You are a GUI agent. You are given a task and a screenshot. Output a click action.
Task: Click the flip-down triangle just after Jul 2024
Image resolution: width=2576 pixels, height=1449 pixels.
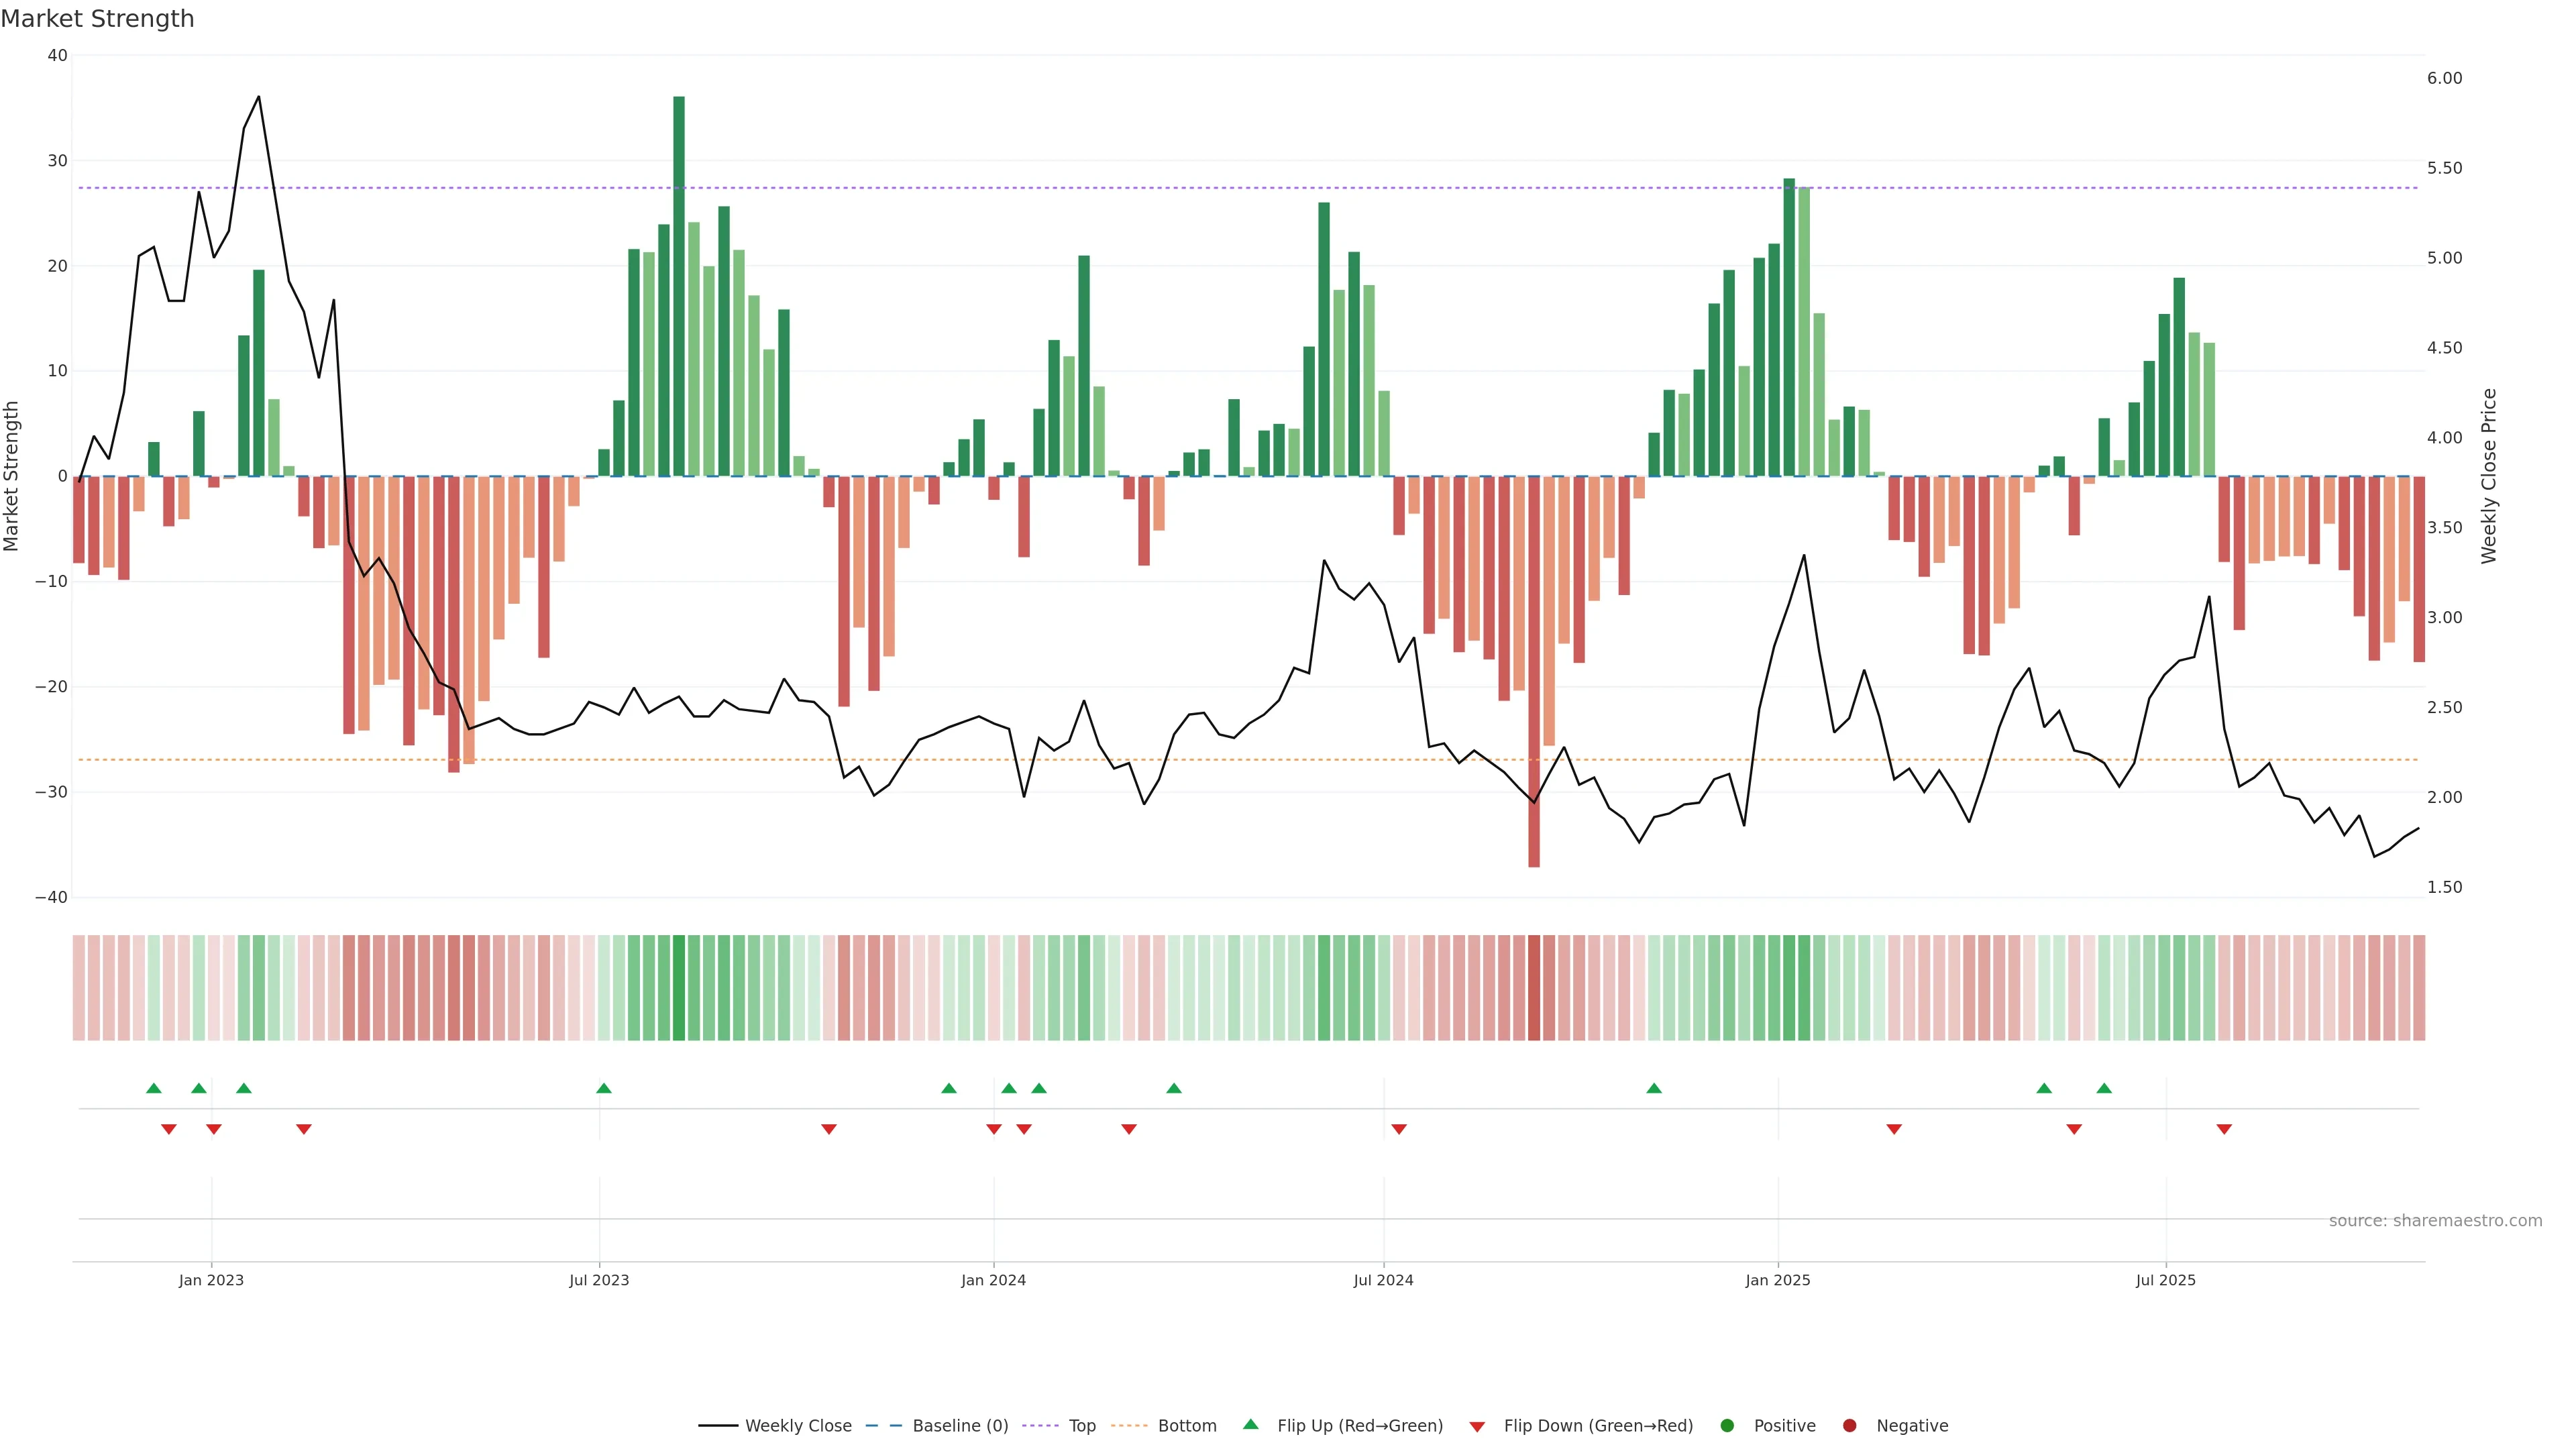pyautogui.click(x=1399, y=1129)
